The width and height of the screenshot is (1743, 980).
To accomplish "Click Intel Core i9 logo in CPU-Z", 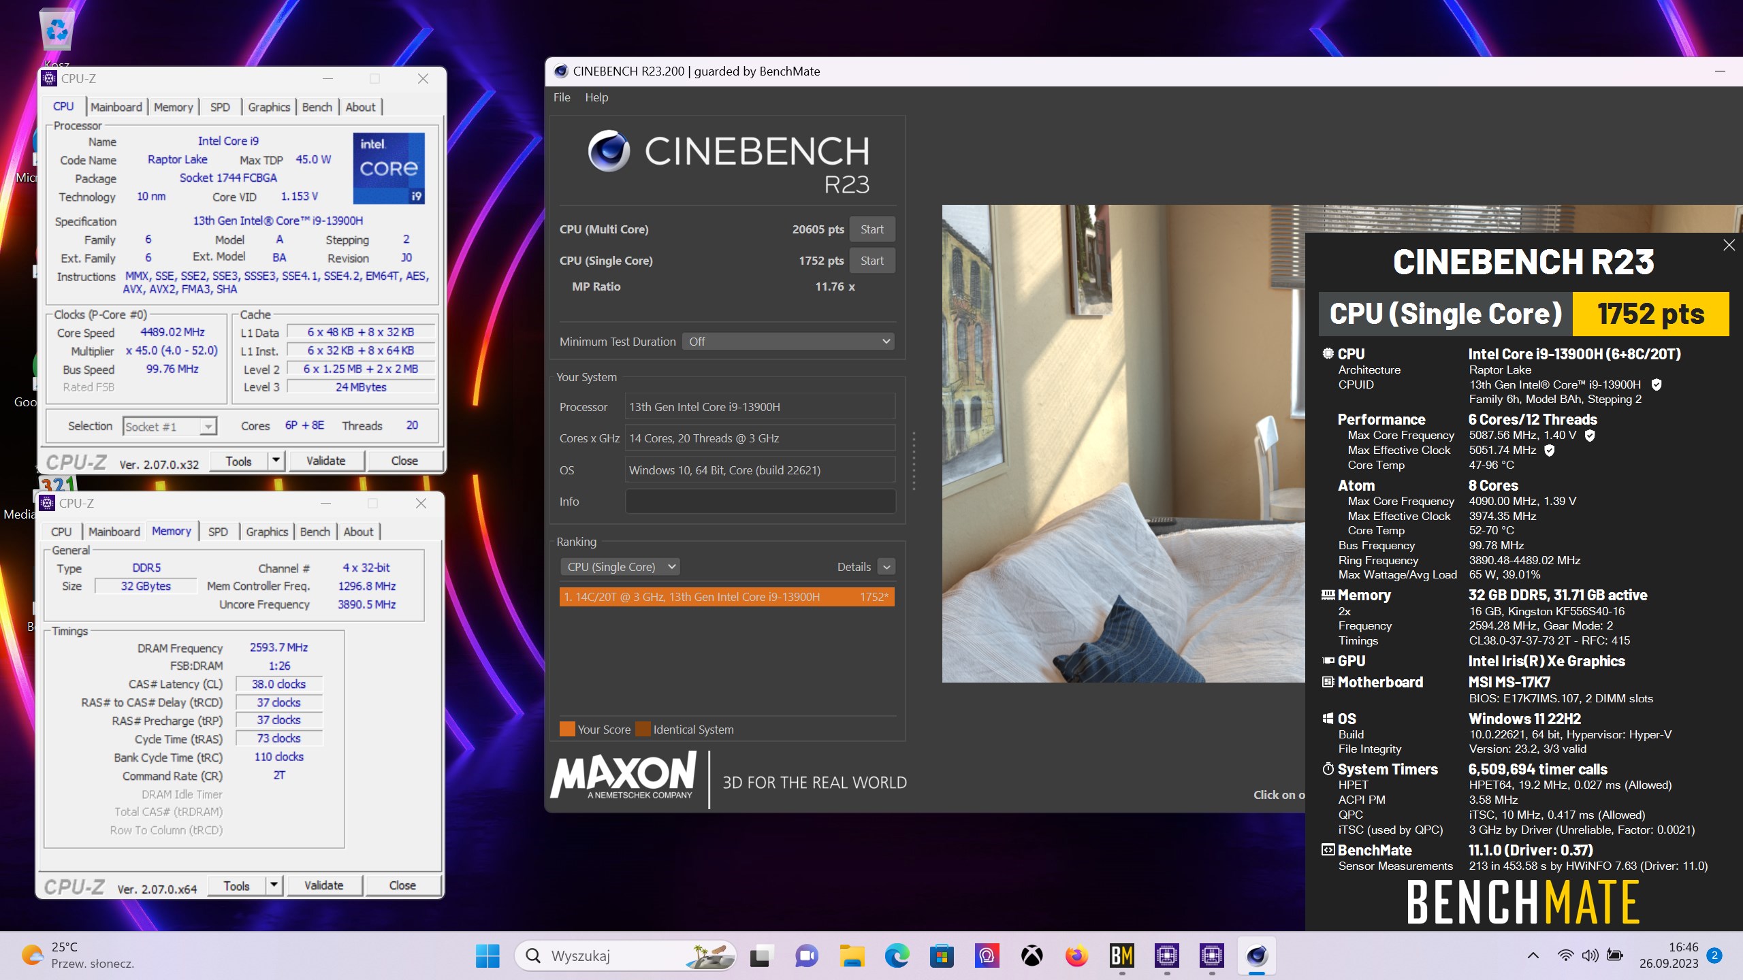I will tap(389, 168).
